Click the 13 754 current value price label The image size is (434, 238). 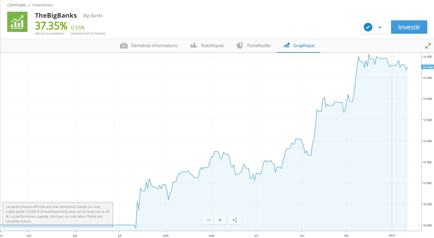[428, 67]
